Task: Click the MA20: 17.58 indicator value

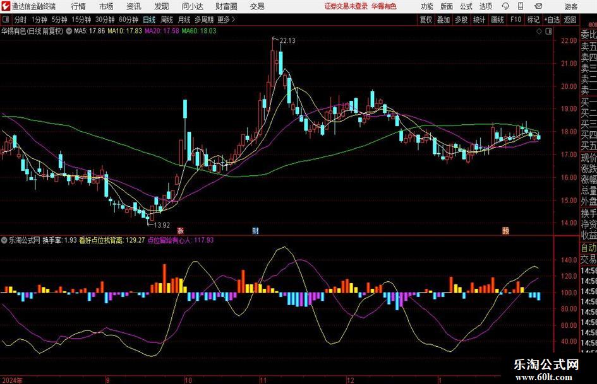Action: click(x=162, y=31)
